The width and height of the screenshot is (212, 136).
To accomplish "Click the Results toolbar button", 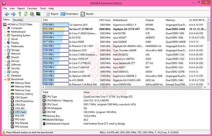I will 87,14.
